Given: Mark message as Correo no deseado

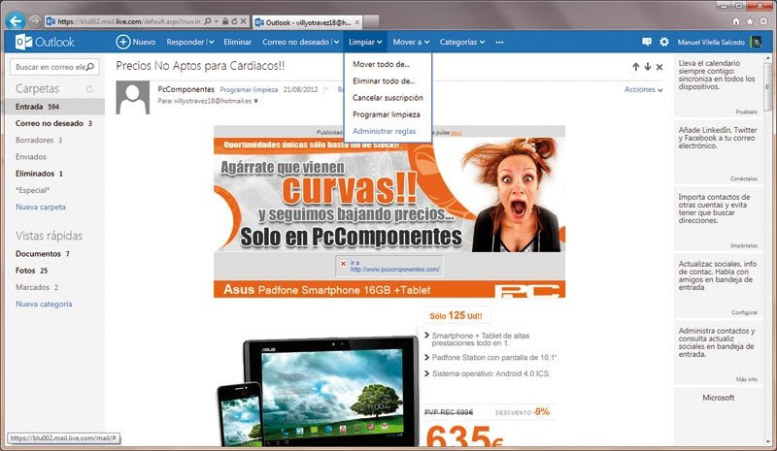Looking at the screenshot, I should 296,42.
